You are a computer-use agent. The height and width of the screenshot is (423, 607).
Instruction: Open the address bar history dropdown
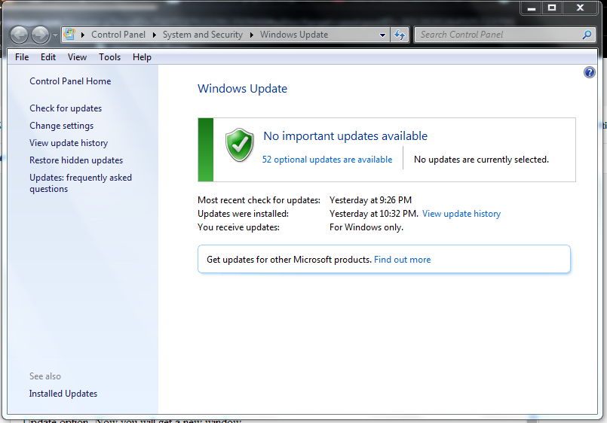click(x=382, y=35)
